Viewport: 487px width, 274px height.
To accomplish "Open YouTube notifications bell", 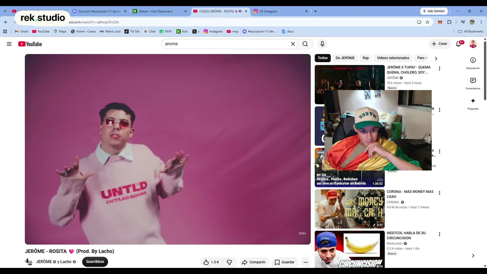I will (x=459, y=44).
